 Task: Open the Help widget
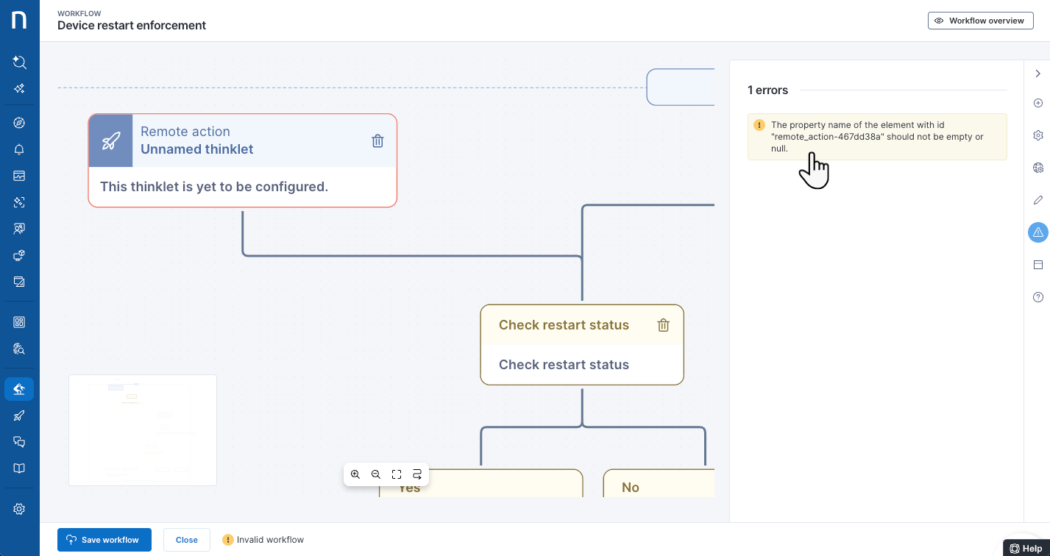click(1026, 548)
